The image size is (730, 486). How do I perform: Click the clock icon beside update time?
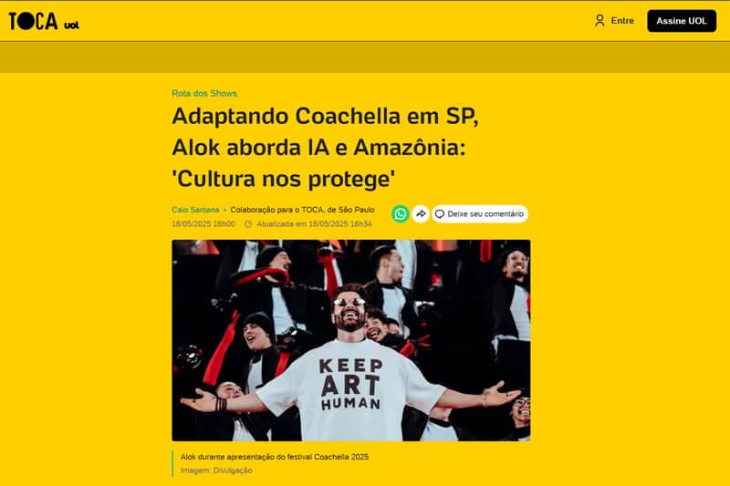click(248, 224)
